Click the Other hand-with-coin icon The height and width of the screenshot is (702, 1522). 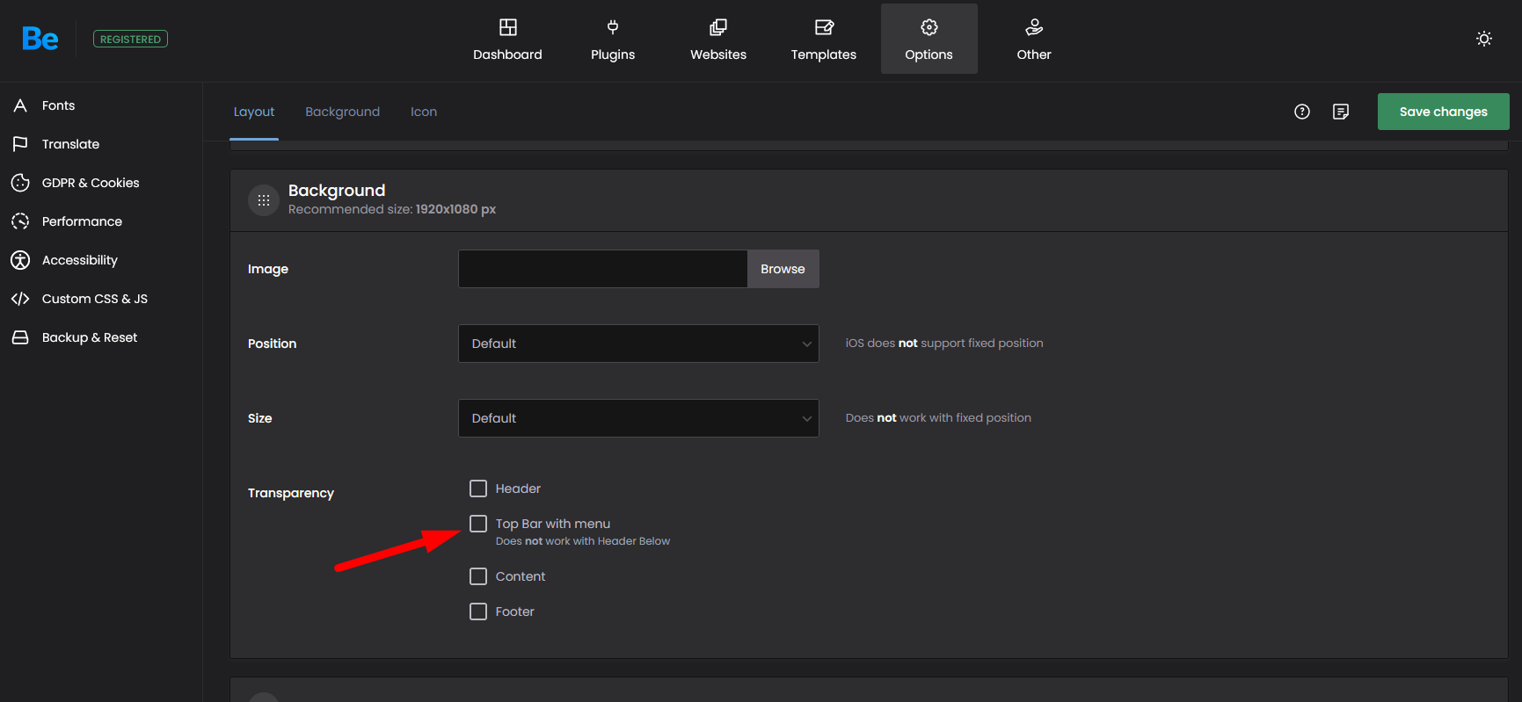coord(1034,27)
